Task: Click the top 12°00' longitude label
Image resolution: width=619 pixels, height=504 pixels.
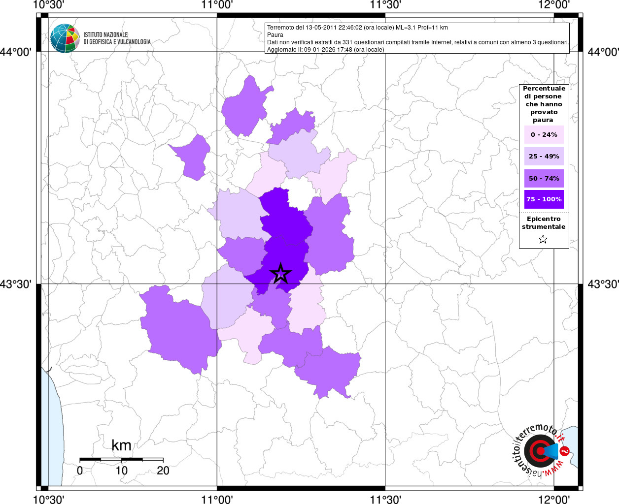Action: [554, 5]
